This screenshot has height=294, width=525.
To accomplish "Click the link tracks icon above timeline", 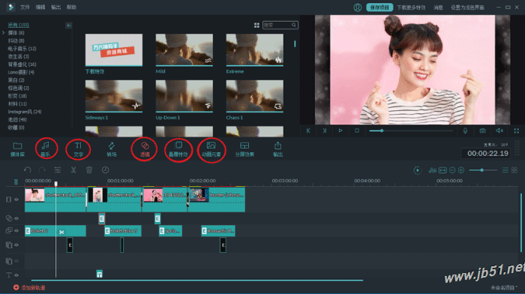I will [16, 181].
